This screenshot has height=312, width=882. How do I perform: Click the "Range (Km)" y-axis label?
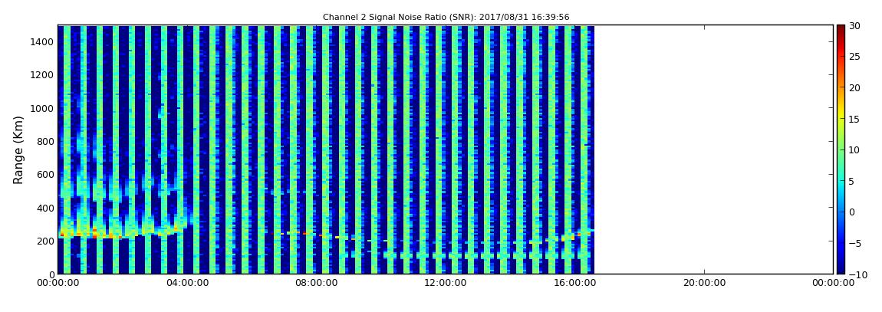click(18, 150)
